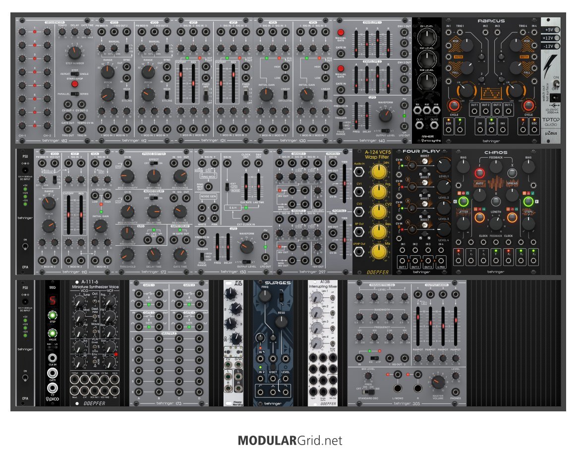Screen dimensions: 581x451
Task: Push the VALUE button on the Pico SEQ
Action: 52,333
